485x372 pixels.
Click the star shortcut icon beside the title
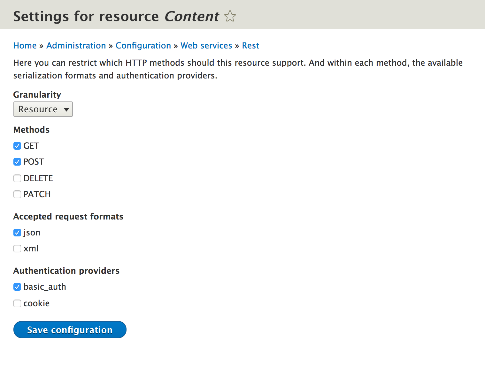230,16
